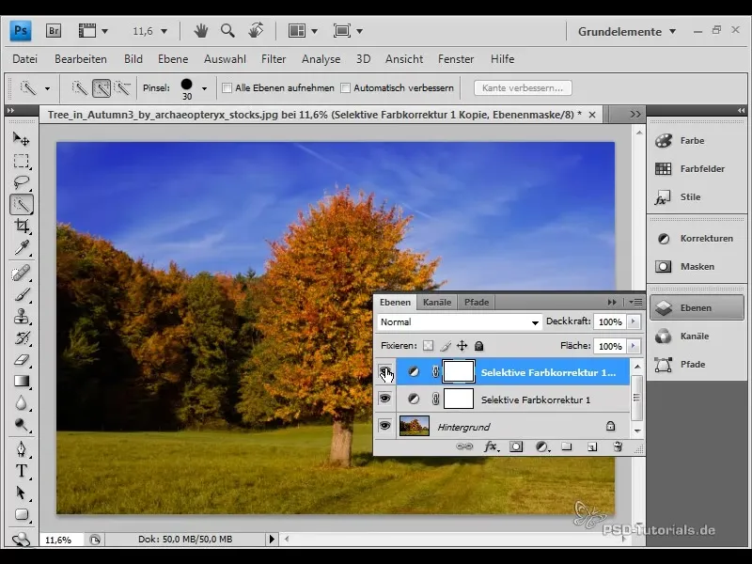This screenshot has width=752, height=564.
Task: Enable 'Alle Ebenen aufnehmen' checkbox
Action: pyautogui.click(x=227, y=87)
